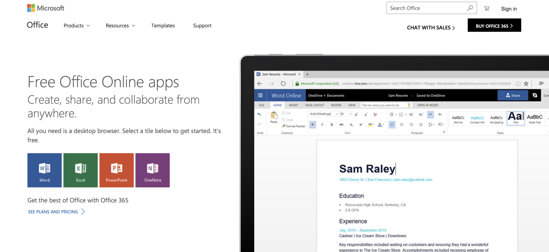Click the shopping cart icon
Viewport: 549px width, 252px height.
point(487,8)
